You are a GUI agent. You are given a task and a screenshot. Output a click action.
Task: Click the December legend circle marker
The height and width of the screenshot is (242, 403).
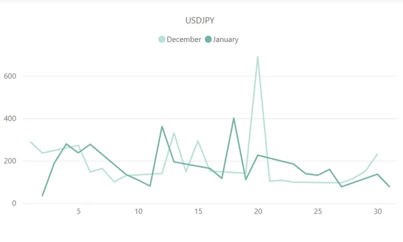[162, 40]
